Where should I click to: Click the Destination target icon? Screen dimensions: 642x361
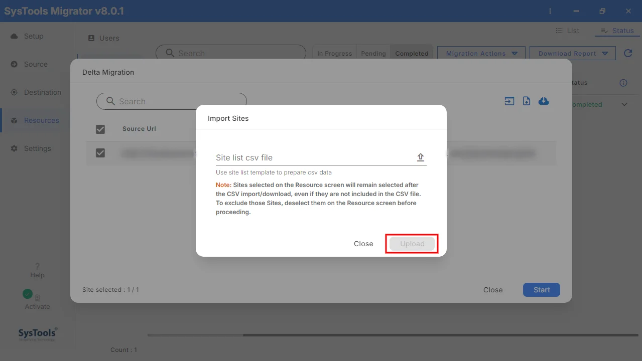(14, 92)
